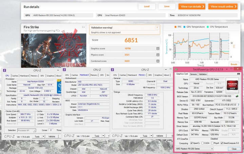This screenshot has width=244, height=154.
Task: Expand the Graphics score details arrow
Action: click(158, 49)
